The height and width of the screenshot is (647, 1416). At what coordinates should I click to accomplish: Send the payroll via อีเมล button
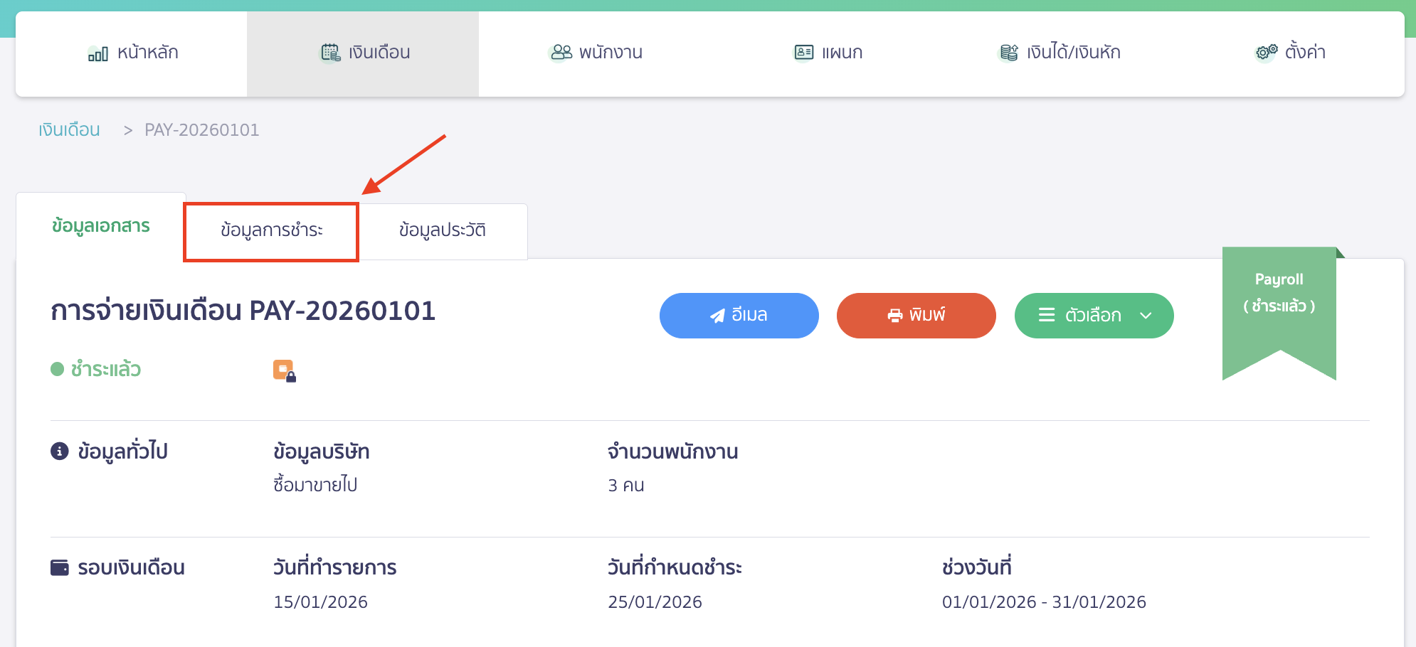739,316
